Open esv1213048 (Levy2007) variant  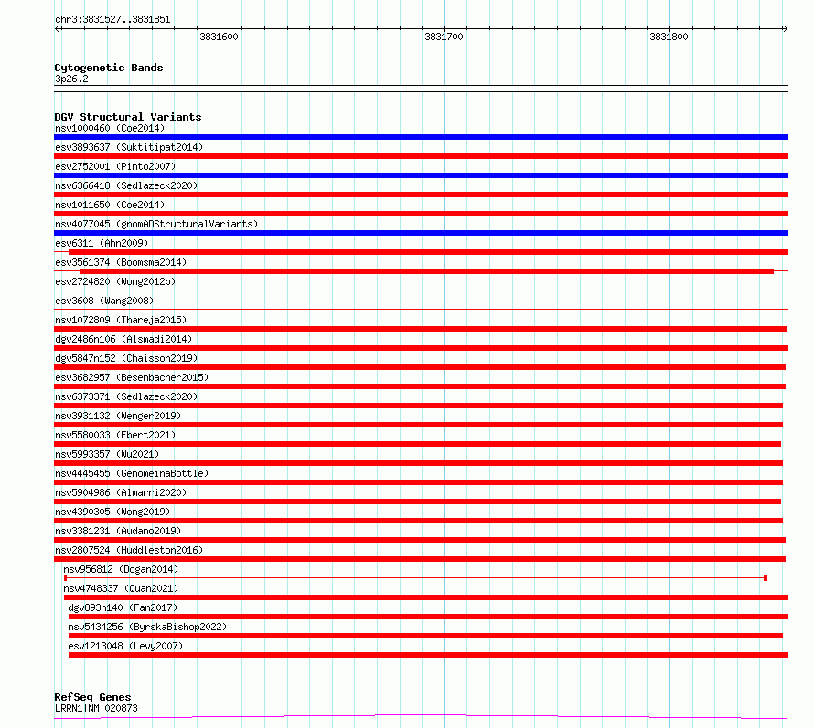point(125,646)
